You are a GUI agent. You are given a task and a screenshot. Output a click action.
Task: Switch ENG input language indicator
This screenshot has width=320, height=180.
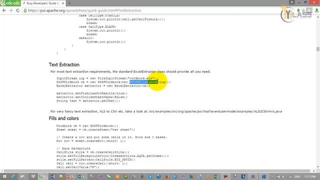[x=297, y=176]
